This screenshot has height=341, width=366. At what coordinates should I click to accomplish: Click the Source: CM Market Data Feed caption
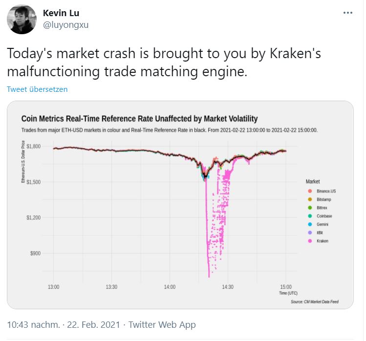coord(314,301)
